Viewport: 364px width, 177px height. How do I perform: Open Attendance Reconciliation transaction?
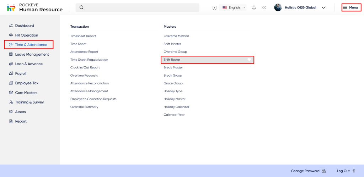pyautogui.click(x=89, y=83)
